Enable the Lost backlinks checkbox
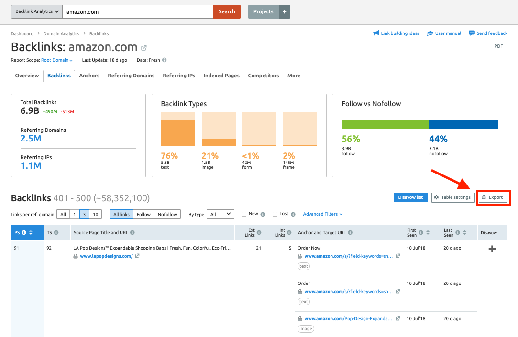The height and width of the screenshot is (337, 518). pos(275,214)
